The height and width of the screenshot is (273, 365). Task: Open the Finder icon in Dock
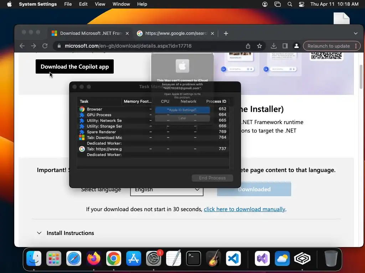34,258
